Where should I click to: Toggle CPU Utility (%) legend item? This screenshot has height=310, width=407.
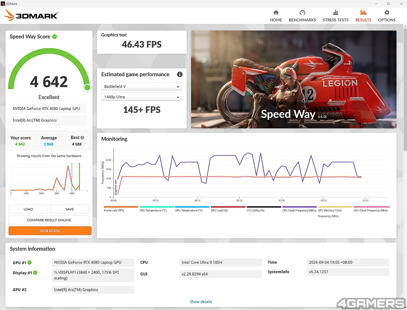coord(264,209)
